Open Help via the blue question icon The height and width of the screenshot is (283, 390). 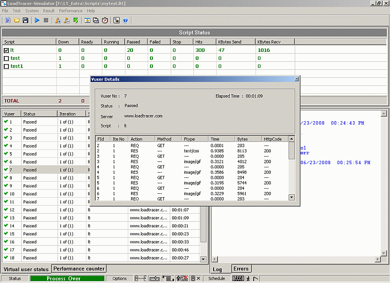[126, 20]
